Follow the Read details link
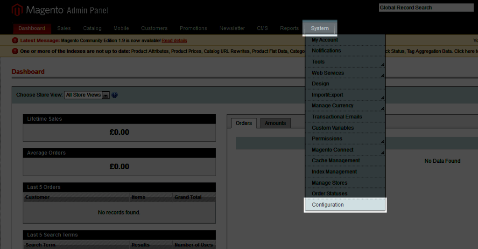478x249 pixels. pyautogui.click(x=174, y=41)
